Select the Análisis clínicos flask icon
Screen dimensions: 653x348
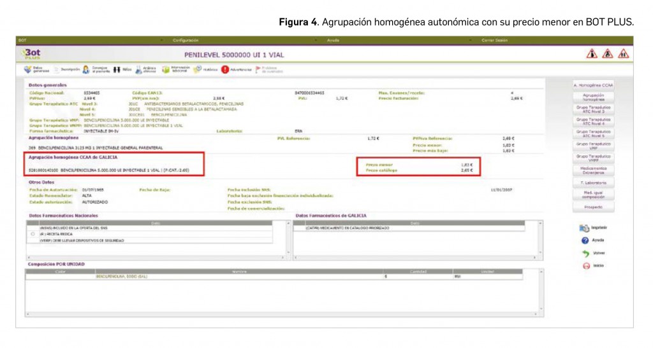(139, 69)
